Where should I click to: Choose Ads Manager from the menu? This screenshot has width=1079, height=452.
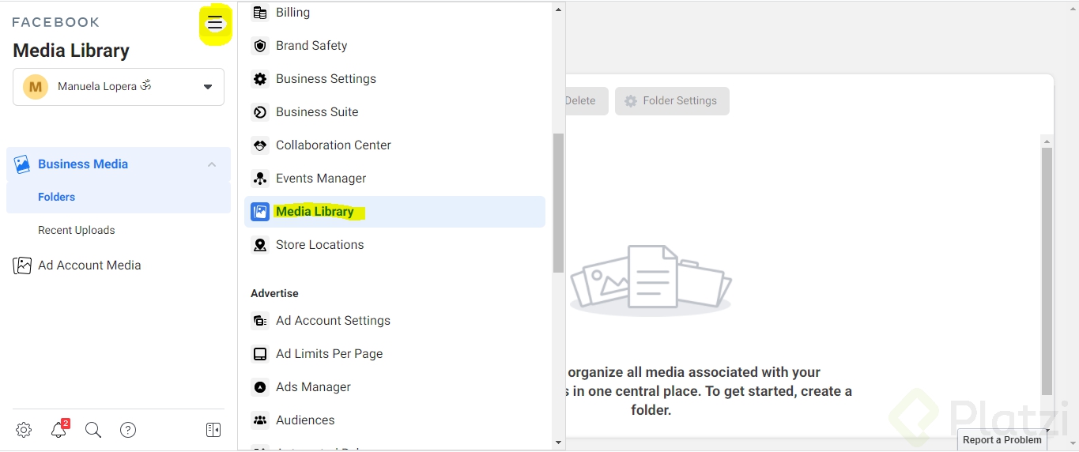394,387
